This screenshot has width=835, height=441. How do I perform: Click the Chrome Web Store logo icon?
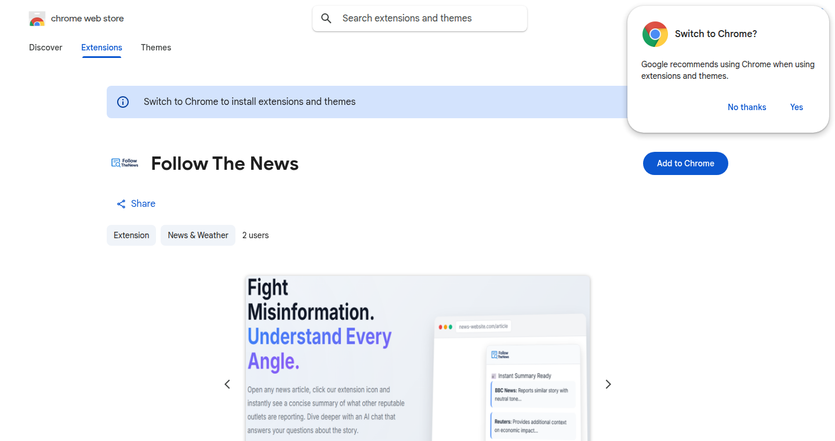[37, 19]
